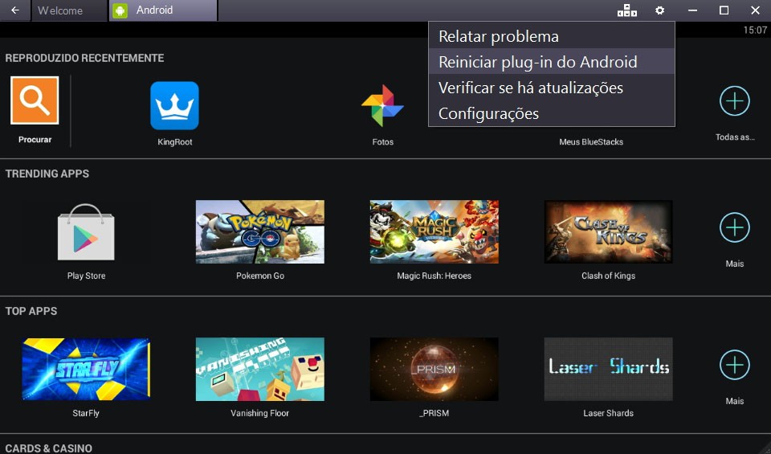Click the Meus BlueStacks label
Viewport: 771px width, 454px height.
[591, 142]
